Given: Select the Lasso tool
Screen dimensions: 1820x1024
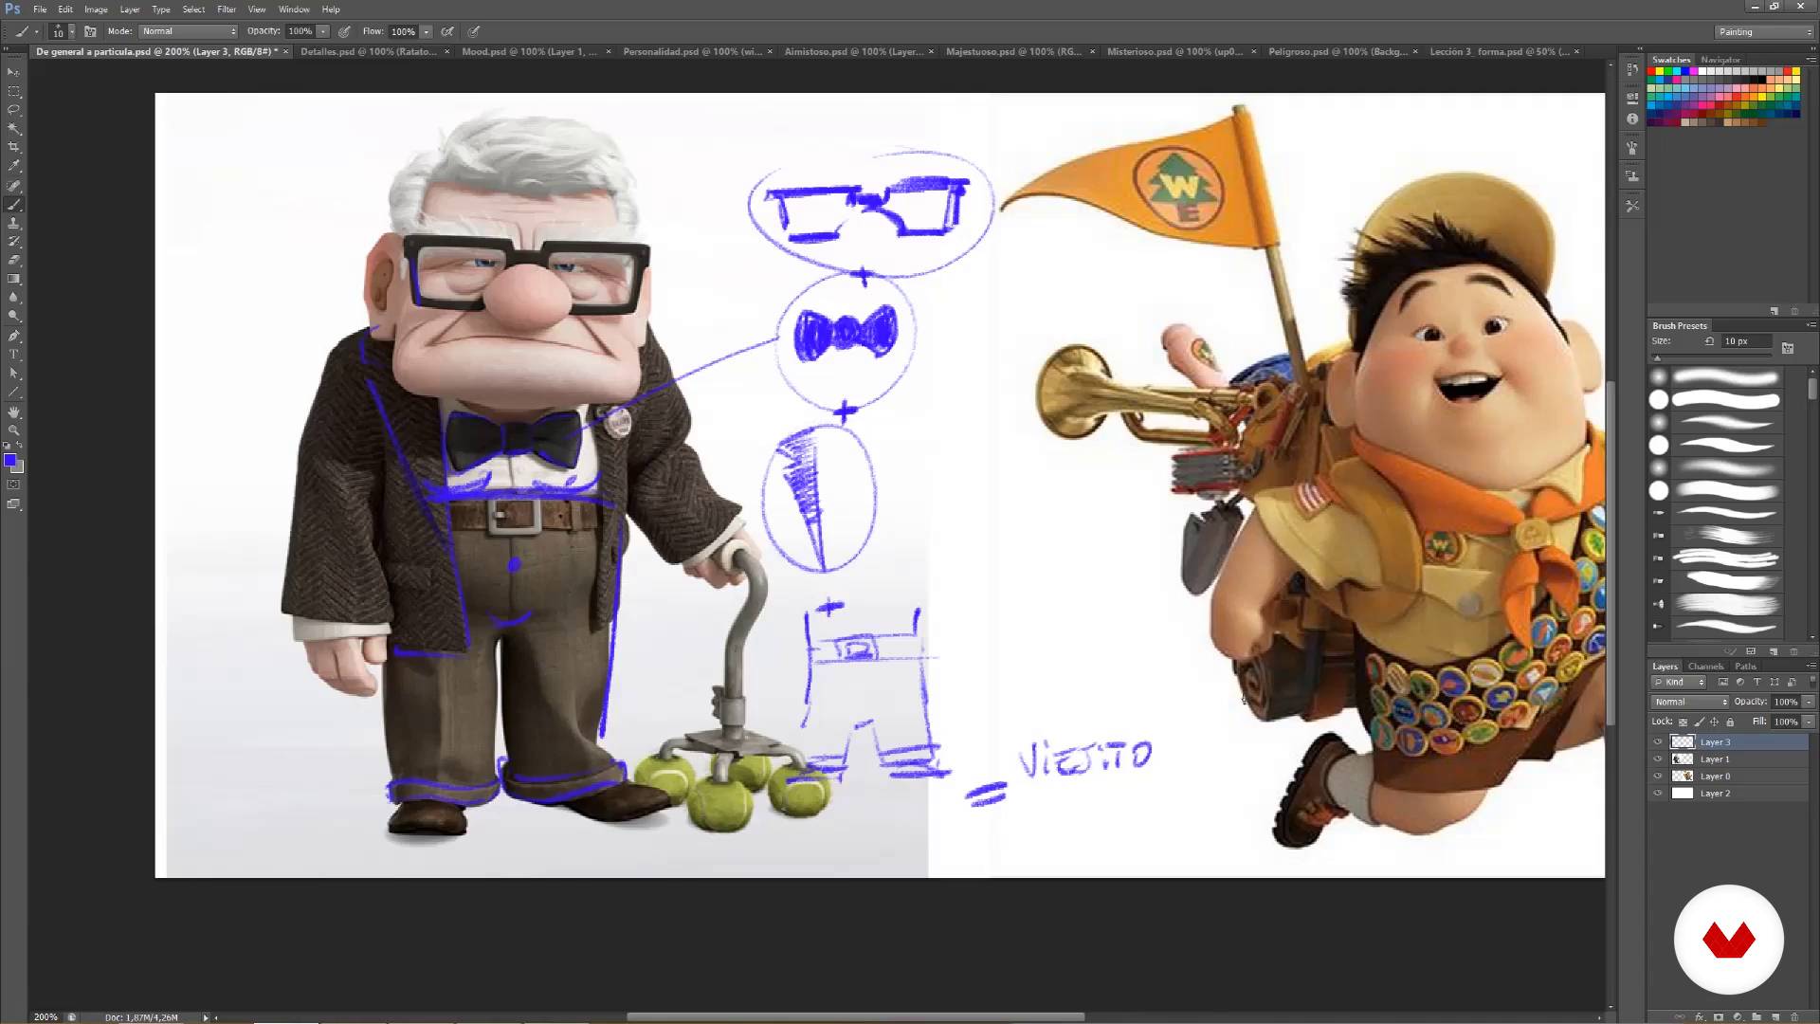Looking at the screenshot, I should point(13,110).
